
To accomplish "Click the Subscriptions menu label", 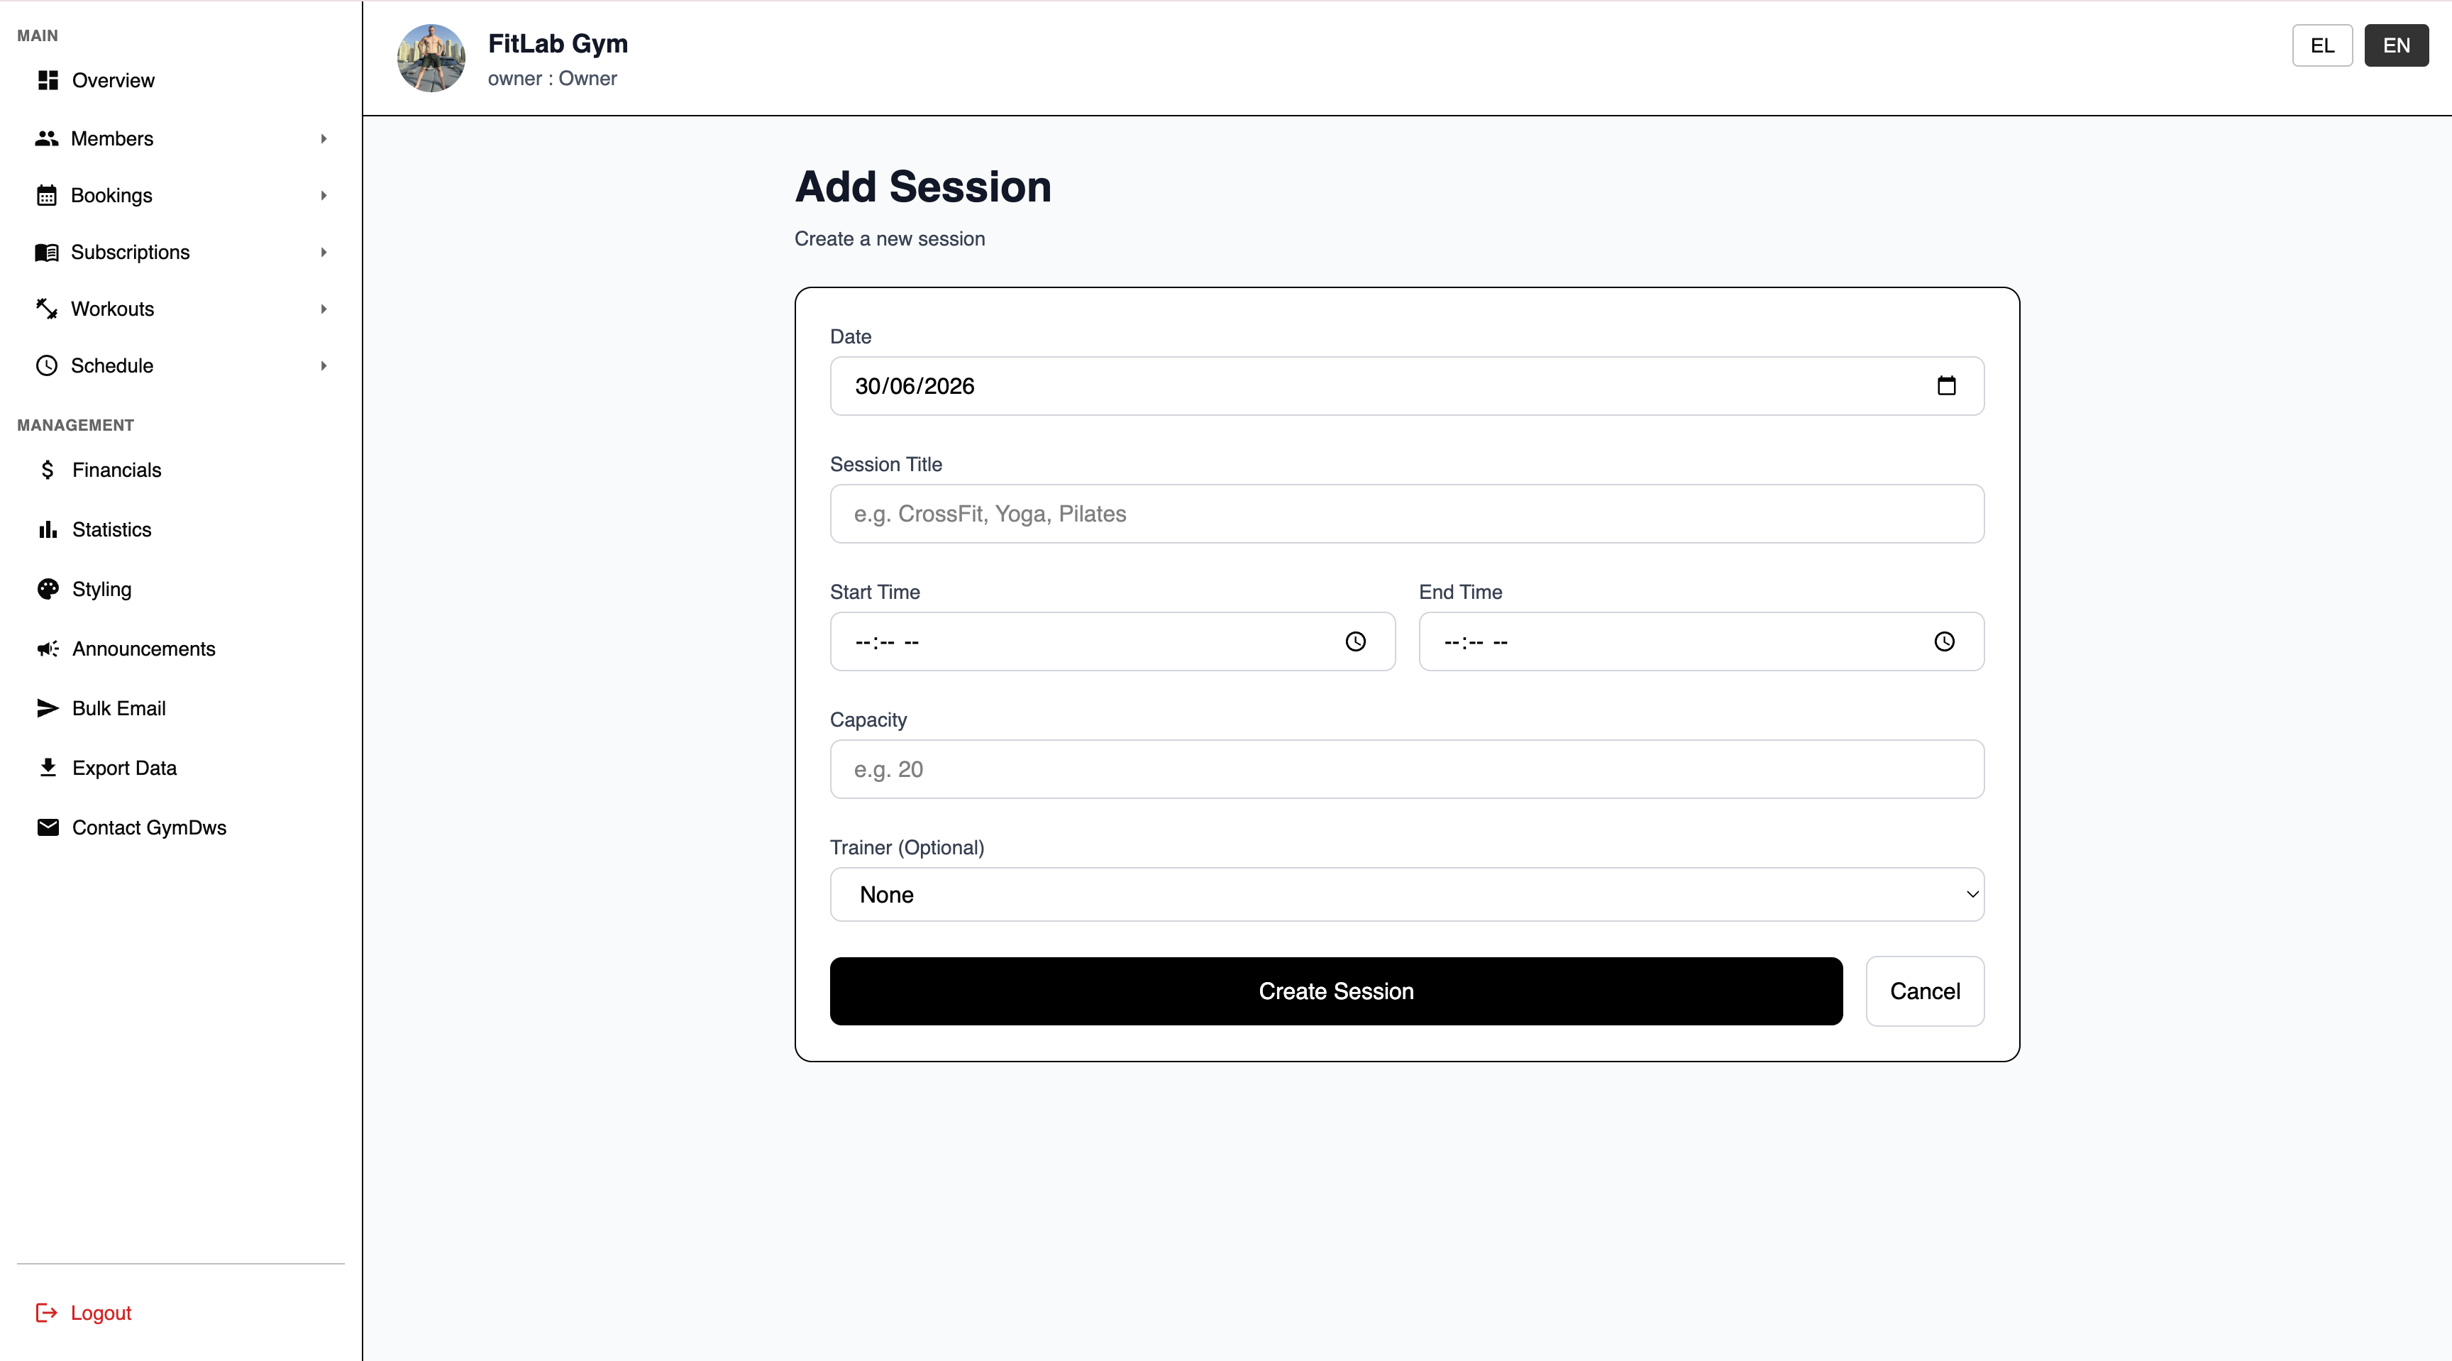I will 131,252.
